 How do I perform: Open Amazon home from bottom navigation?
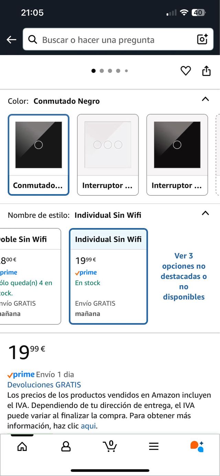click(22, 446)
